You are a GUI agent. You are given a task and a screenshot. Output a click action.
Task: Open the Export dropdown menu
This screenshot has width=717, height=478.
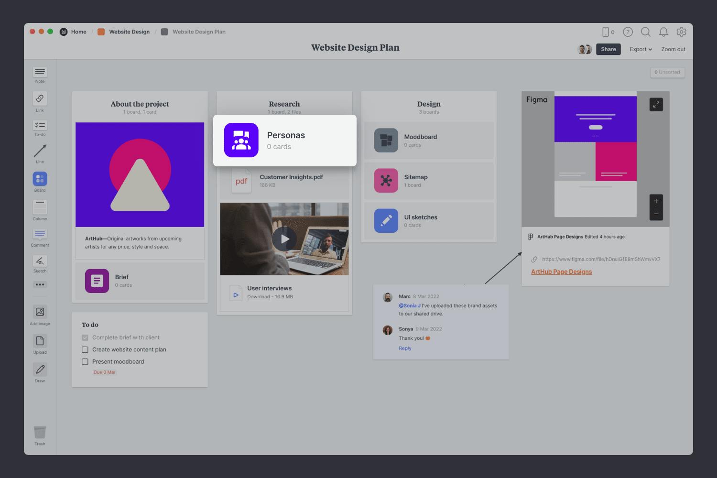[x=641, y=49]
